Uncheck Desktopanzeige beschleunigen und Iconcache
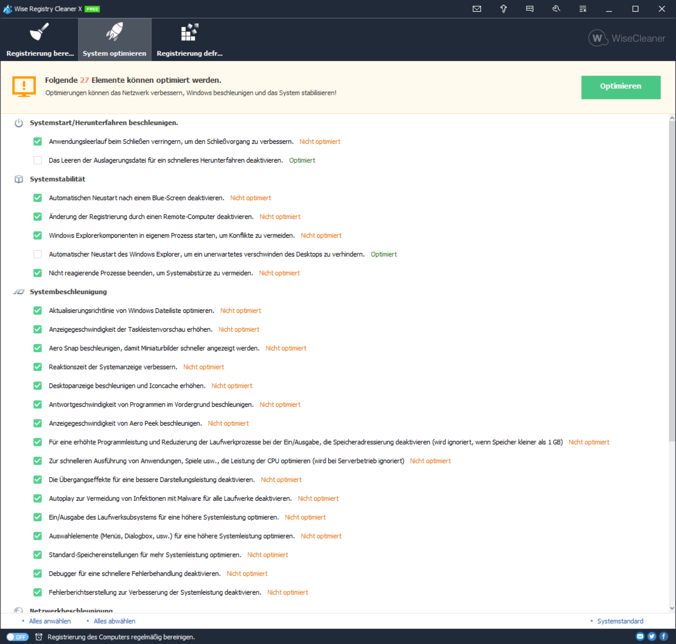 click(x=38, y=386)
